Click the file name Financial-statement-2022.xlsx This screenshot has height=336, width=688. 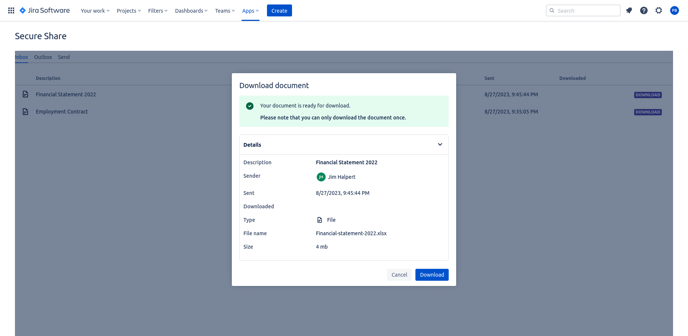coord(351,233)
